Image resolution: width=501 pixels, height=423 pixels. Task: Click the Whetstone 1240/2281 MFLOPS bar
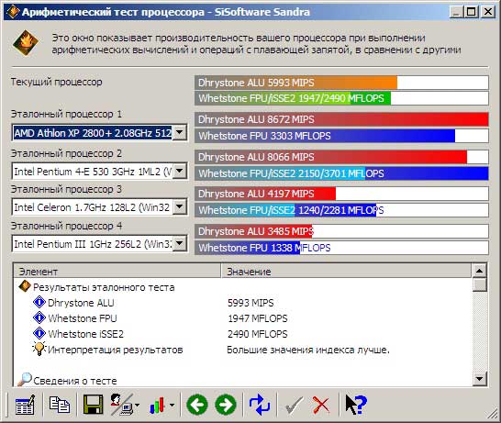341,210
